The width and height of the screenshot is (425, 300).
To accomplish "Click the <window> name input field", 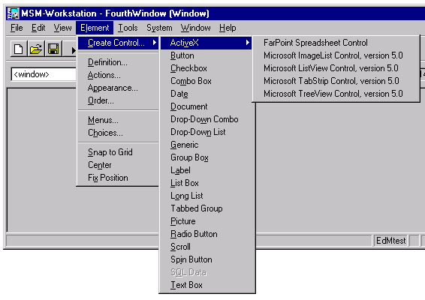I will click(x=44, y=74).
